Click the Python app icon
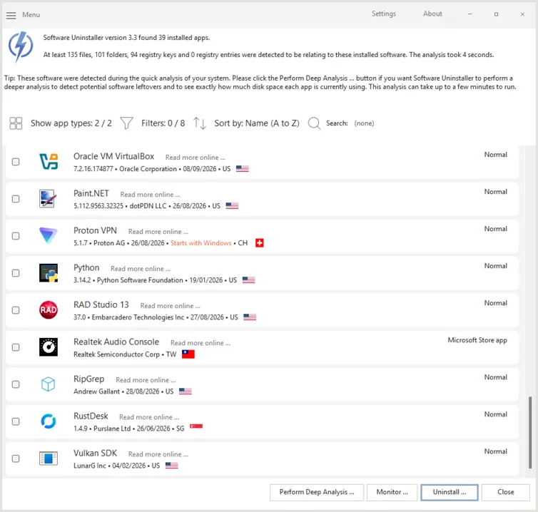This screenshot has width=538, height=512. (49, 273)
